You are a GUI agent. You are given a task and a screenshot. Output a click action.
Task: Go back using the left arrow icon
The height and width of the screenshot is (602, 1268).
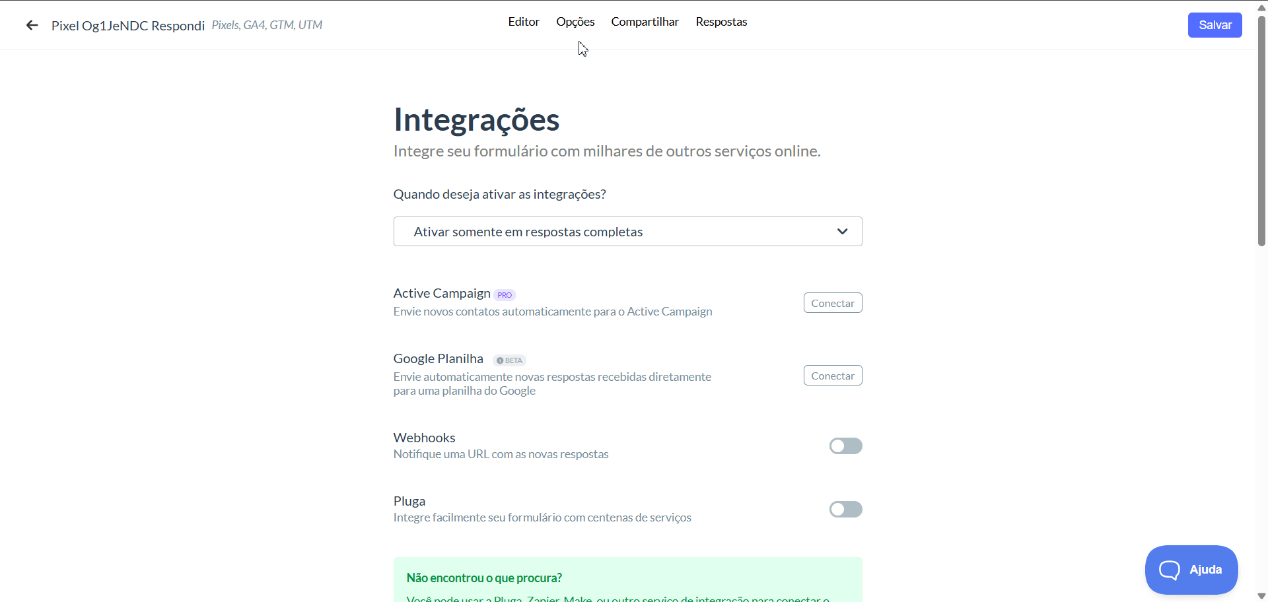pos(32,25)
